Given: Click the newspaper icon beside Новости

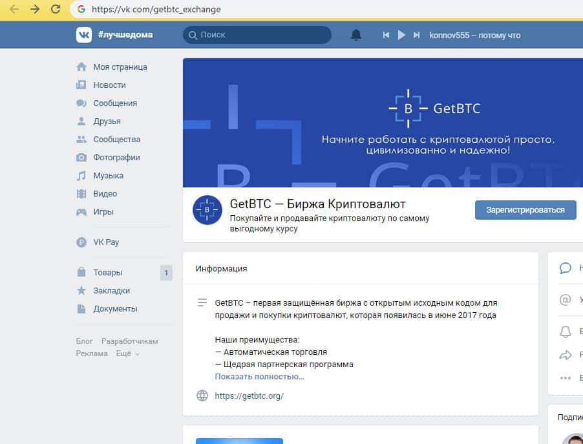Looking at the screenshot, I should pyautogui.click(x=81, y=85).
